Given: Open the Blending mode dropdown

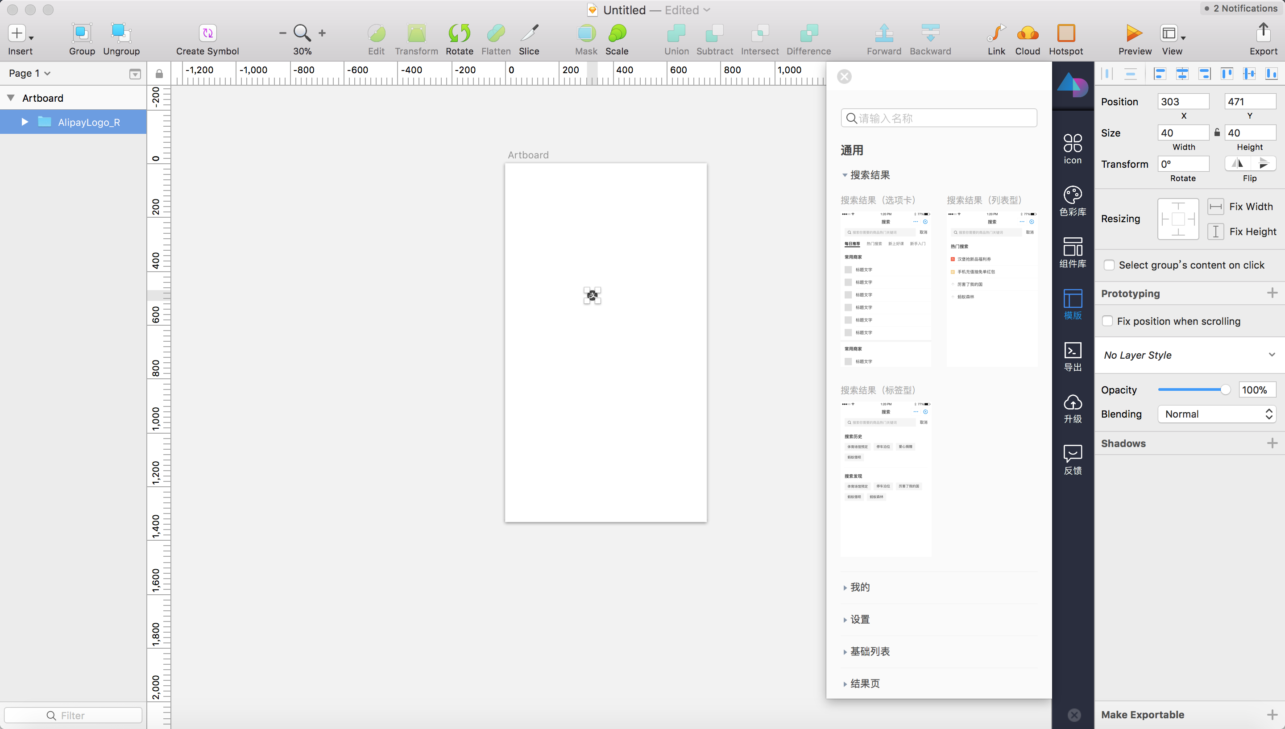Looking at the screenshot, I should [1216, 414].
